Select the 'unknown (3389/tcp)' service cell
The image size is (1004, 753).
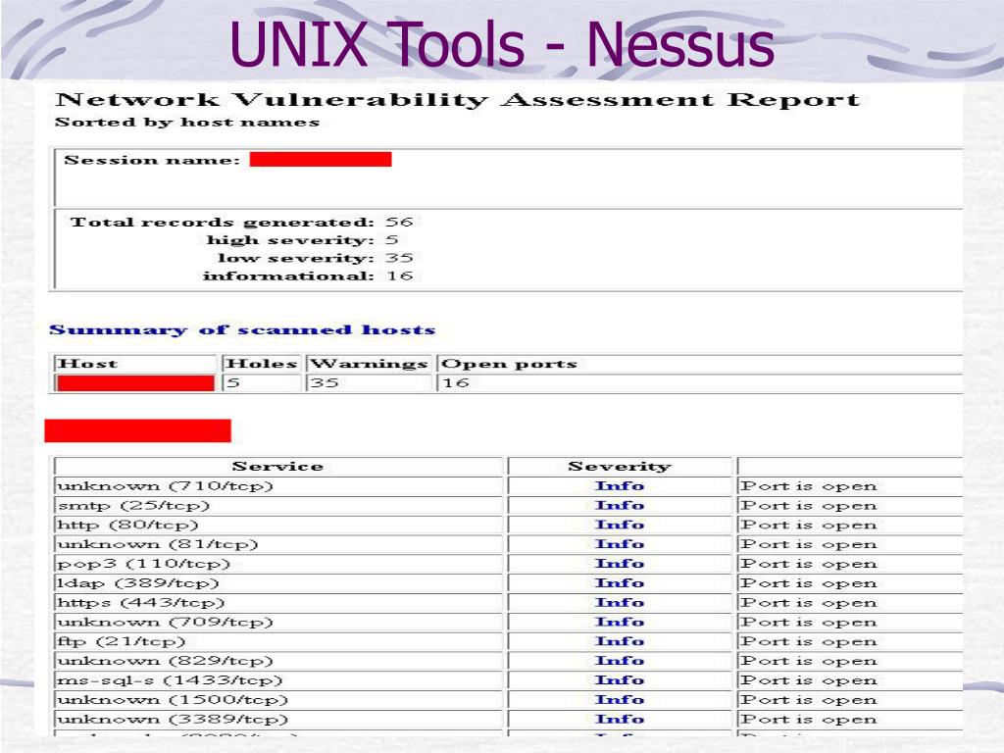[278, 719]
